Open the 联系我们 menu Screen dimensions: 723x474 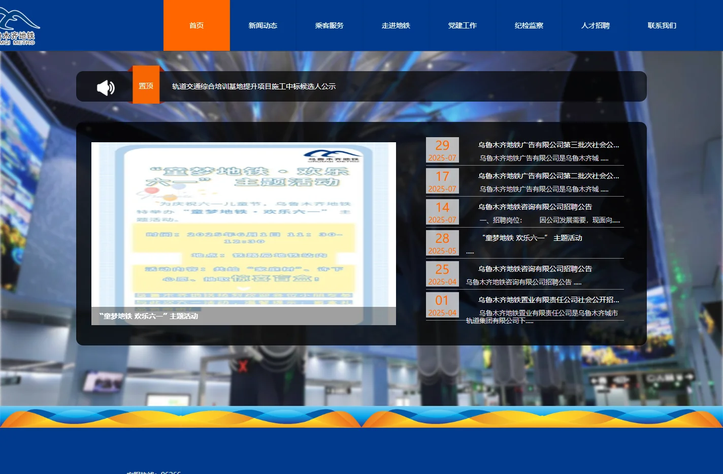click(x=662, y=25)
